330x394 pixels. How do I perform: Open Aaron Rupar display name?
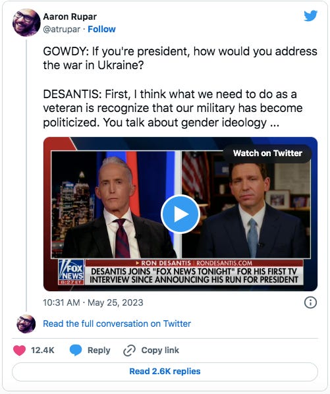click(x=70, y=16)
